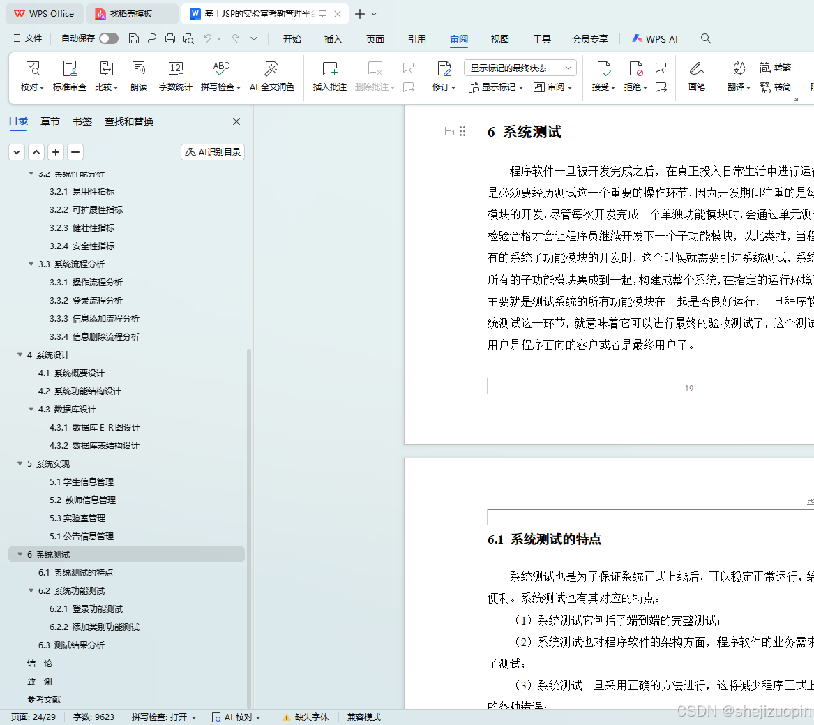The width and height of the screenshot is (814, 725).
Task: Open the 显示标记的最终状态 dropdown
Action: point(519,67)
